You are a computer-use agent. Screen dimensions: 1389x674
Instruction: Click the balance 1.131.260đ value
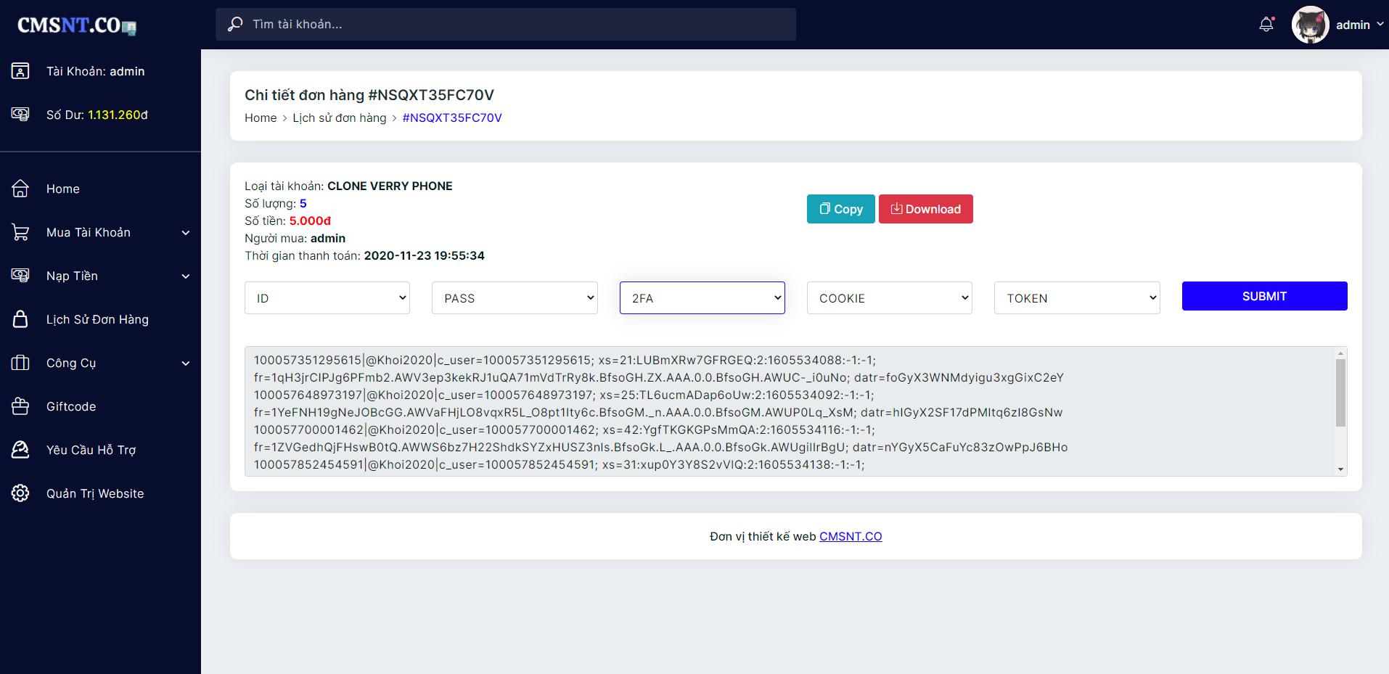[118, 115]
